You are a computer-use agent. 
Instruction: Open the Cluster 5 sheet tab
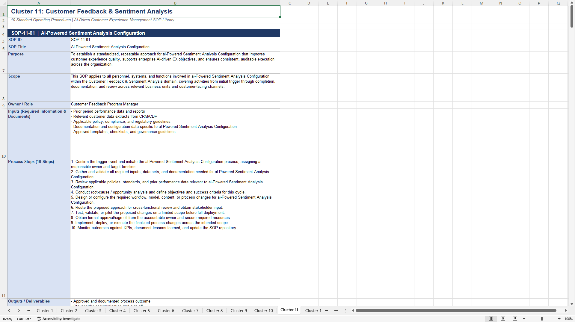tap(141, 311)
